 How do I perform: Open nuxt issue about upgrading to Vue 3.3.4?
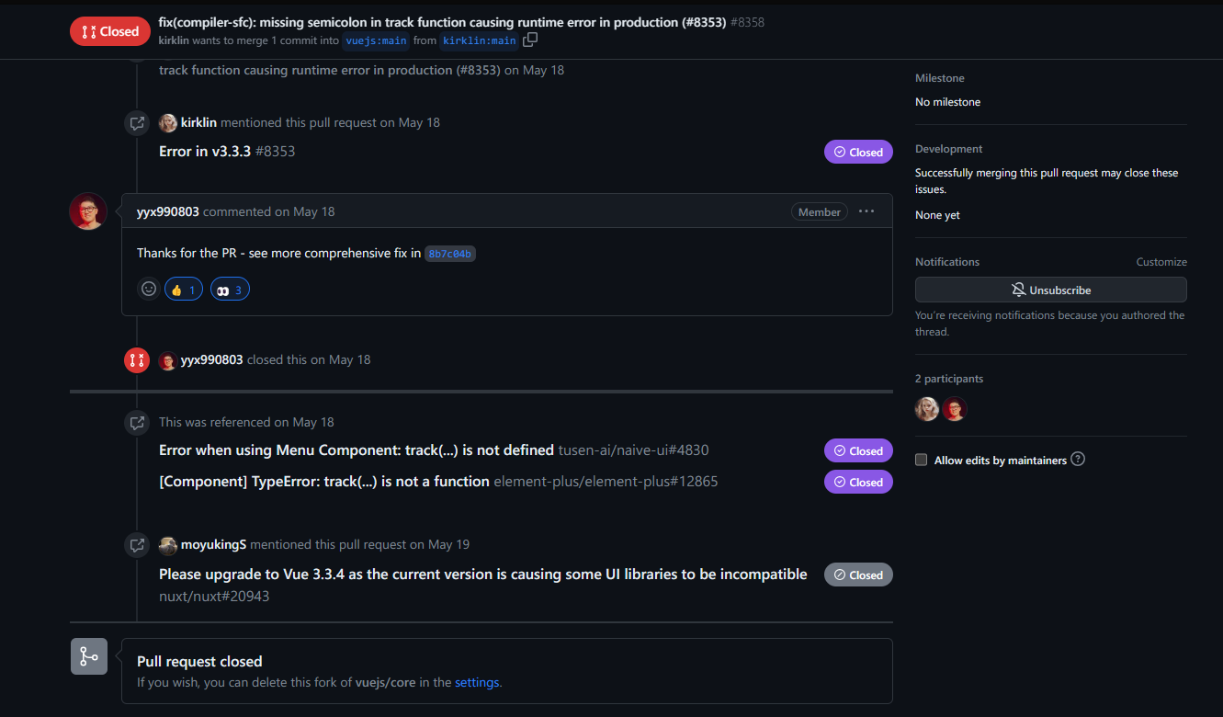coord(482,575)
